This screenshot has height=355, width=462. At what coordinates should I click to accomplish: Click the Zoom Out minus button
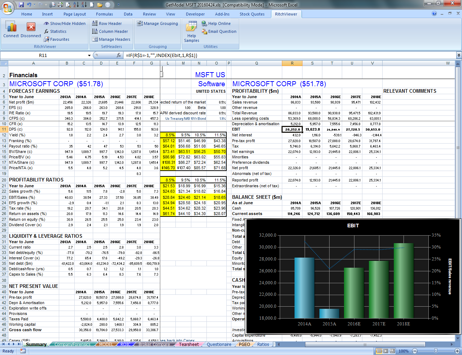point(415,351)
